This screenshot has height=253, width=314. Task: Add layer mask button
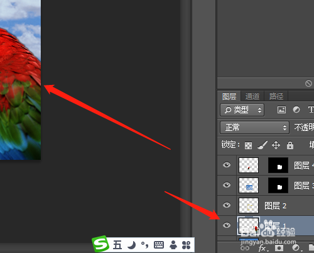pyautogui.click(x=279, y=248)
